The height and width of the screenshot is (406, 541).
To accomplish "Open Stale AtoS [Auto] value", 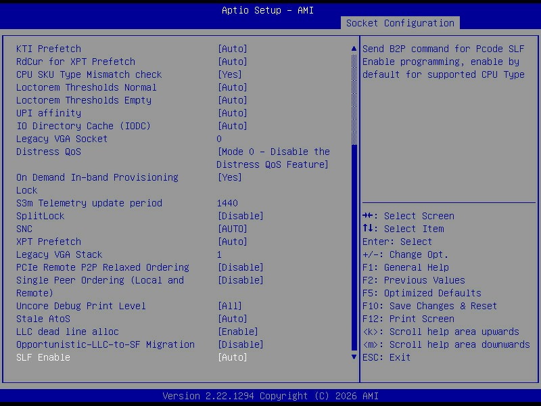I will point(232,319).
